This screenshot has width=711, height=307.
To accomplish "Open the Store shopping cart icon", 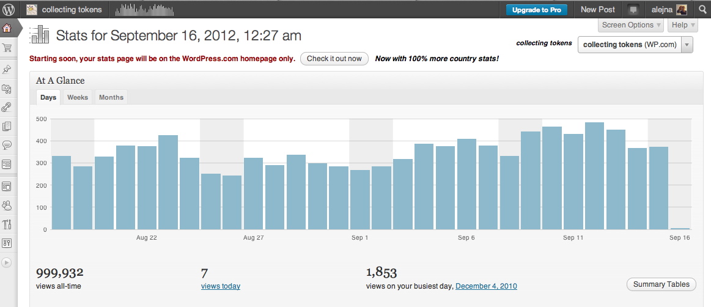I will pyautogui.click(x=7, y=48).
